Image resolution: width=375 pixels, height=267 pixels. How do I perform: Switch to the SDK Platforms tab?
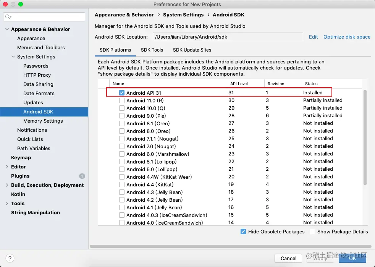[x=115, y=50]
